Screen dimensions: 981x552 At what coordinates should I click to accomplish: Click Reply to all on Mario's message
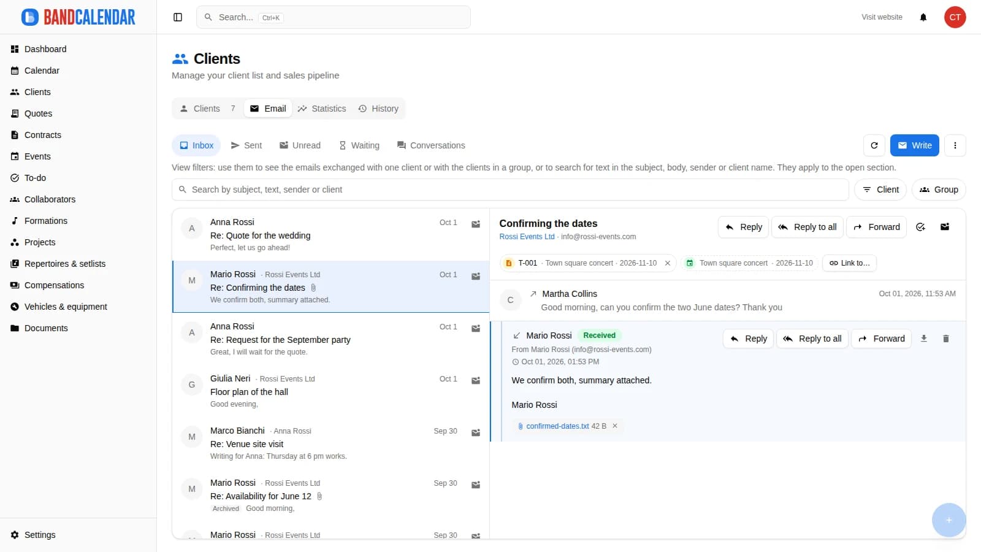tap(812, 339)
